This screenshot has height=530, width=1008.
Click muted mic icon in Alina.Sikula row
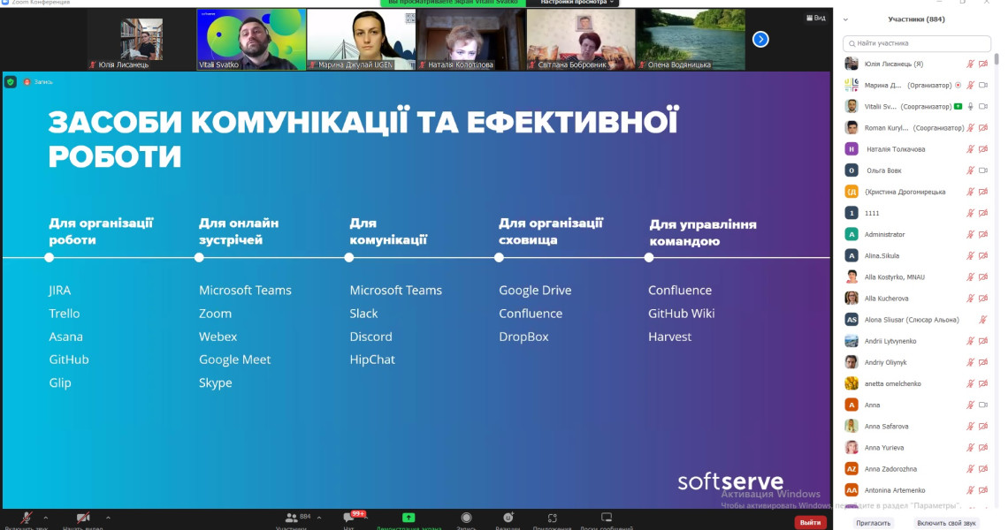971,255
